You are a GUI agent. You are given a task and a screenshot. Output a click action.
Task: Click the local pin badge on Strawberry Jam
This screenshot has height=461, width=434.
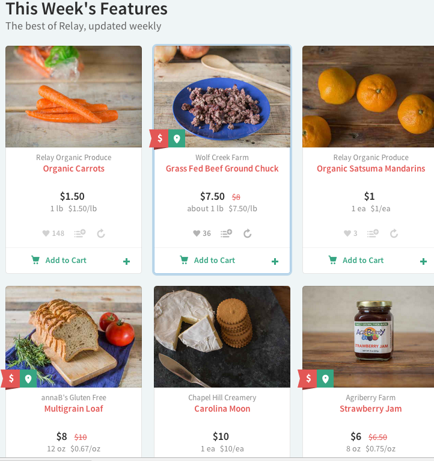[325, 379]
